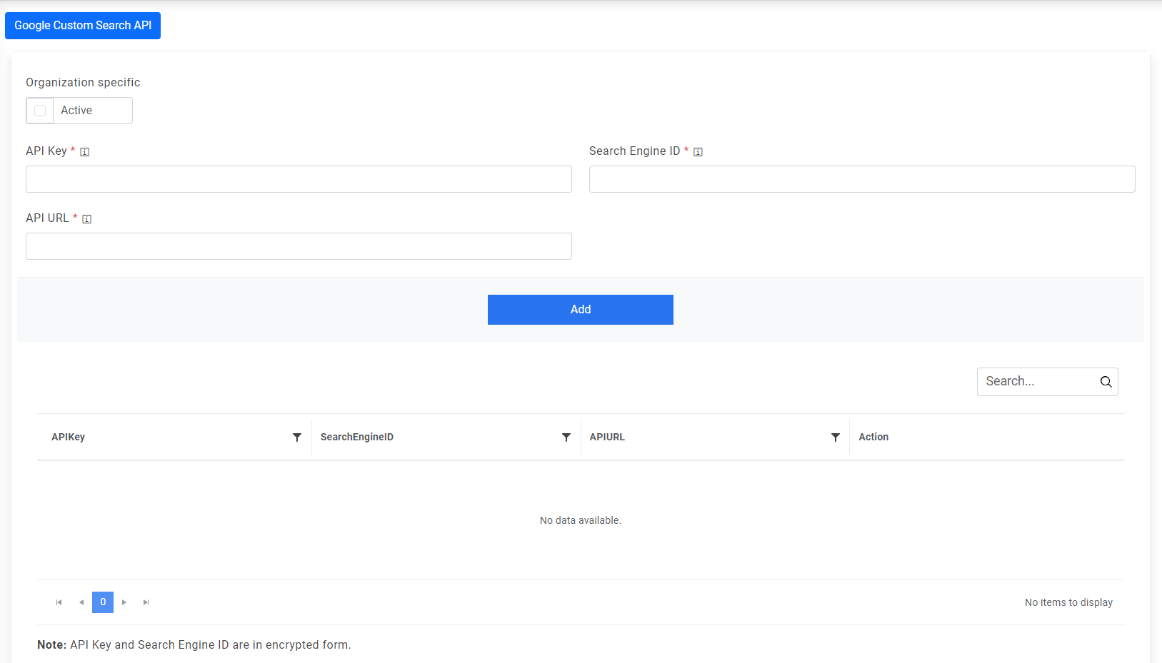Image resolution: width=1162 pixels, height=663 pixels.
Task: Click the Search Engine ID info icon
Action: click(698, 152)
